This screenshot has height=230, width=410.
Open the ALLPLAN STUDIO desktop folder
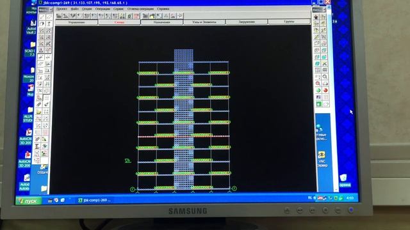pyautogui.click(x=28, y=114)
